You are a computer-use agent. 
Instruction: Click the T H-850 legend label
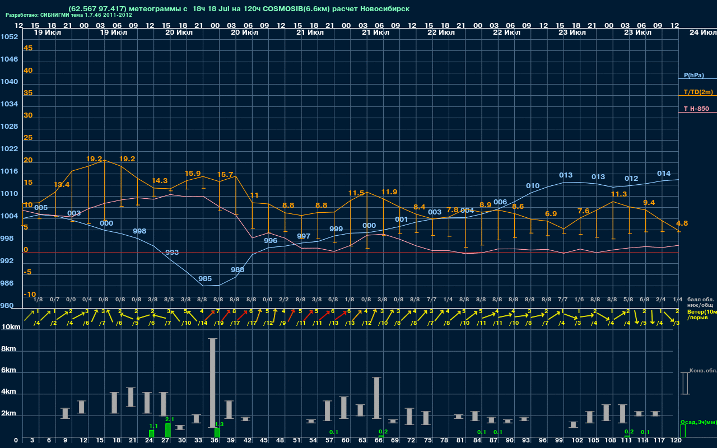pyautogui.click(x=696, y=109)
